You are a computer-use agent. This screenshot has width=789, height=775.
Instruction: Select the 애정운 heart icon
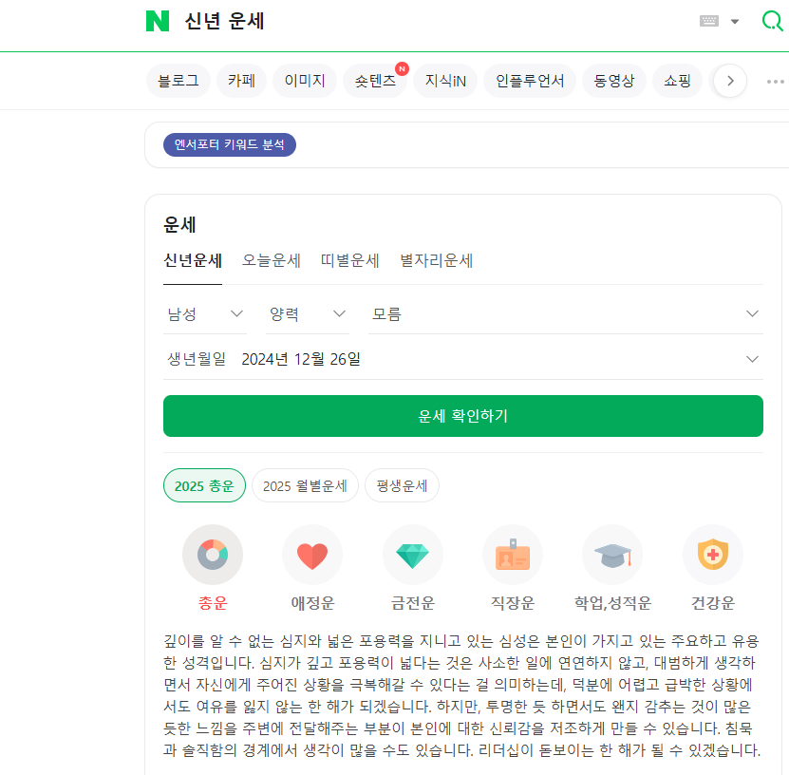click(x=312, y=555)
